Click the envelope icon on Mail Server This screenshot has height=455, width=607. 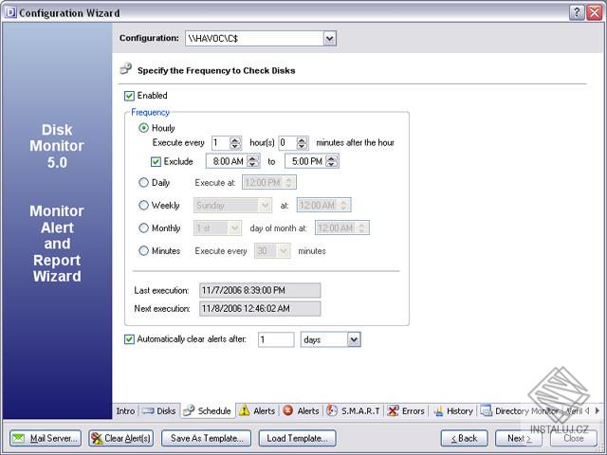coord(18,438)
